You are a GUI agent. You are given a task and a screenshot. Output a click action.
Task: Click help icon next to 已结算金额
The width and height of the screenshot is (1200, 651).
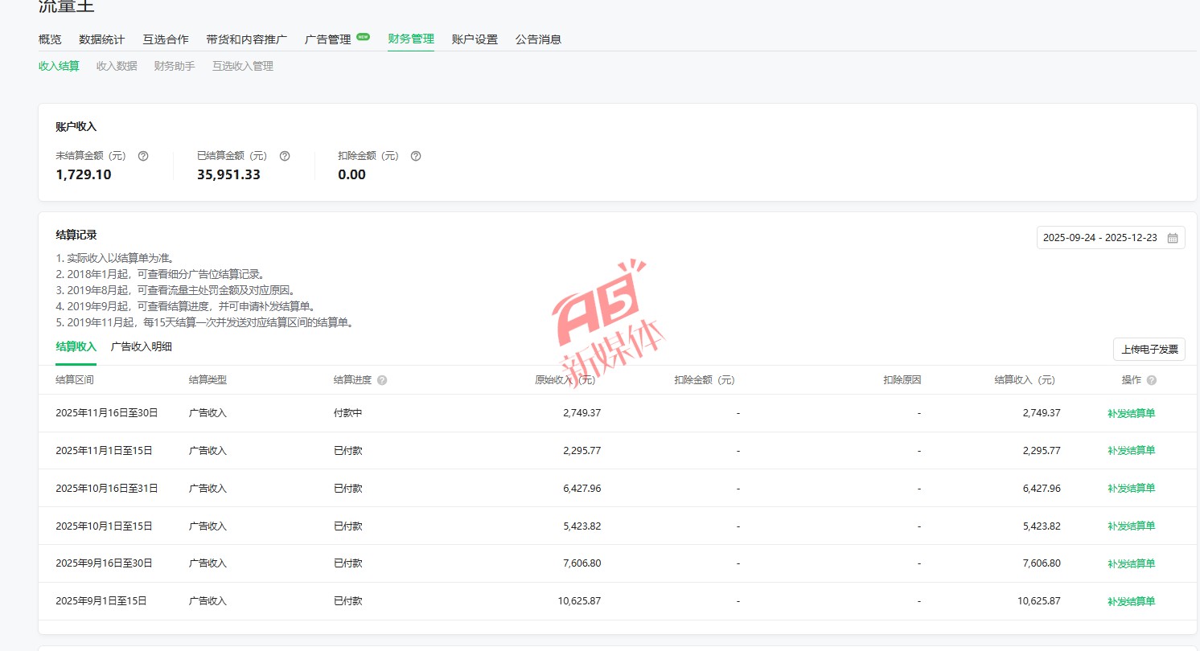[x=285, y=156]
